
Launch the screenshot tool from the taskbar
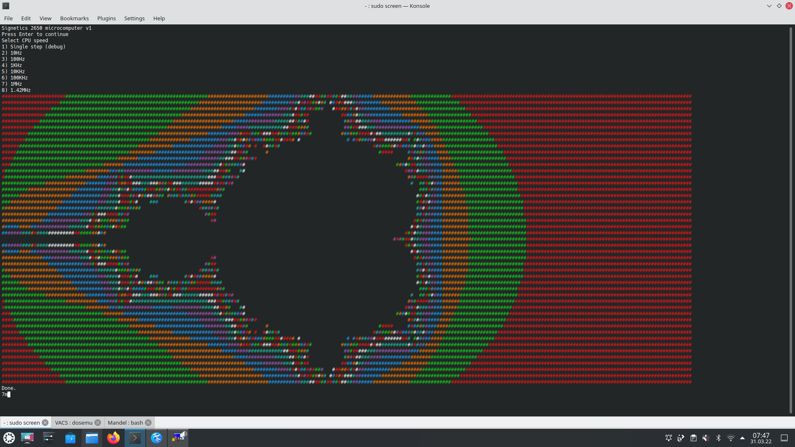pyautogui.click(x=27, y=437)
